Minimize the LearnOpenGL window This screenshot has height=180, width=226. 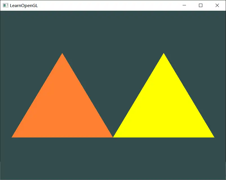pyautogui.click(x=184, y=5)
